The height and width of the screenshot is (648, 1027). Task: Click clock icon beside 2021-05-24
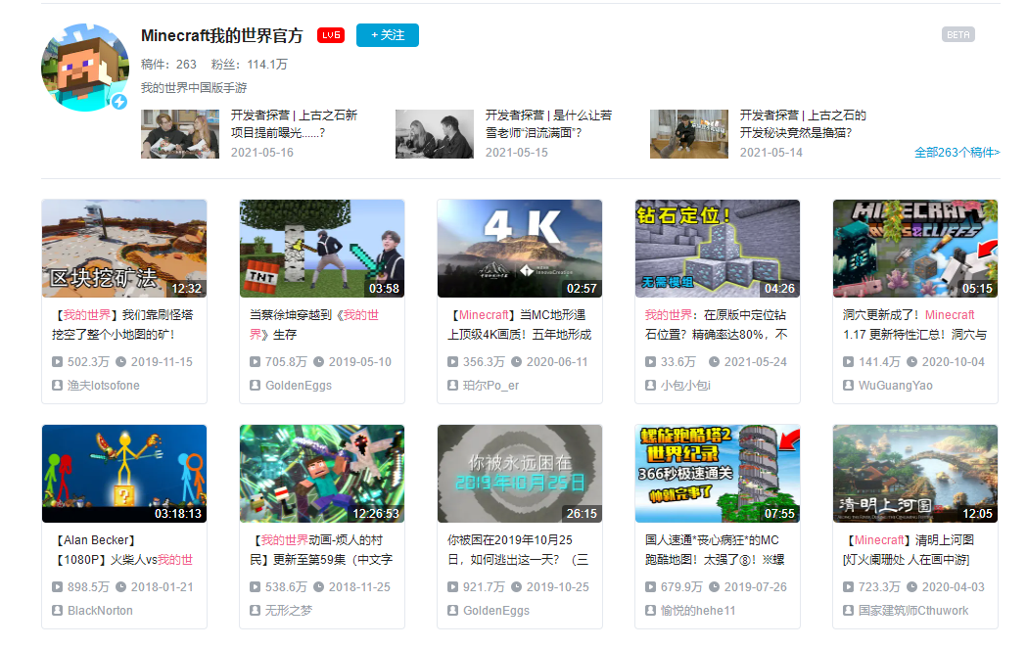click(x=715, y=361)
